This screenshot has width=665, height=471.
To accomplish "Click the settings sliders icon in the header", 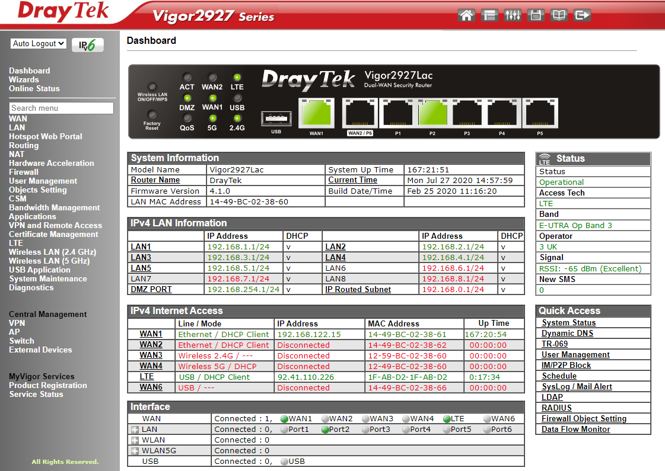I will coord(513,15).
